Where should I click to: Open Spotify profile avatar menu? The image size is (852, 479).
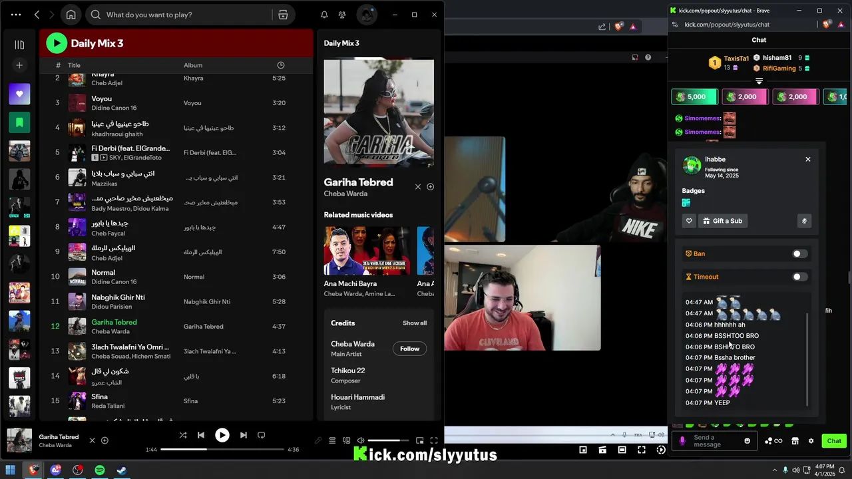pos(367,15)
